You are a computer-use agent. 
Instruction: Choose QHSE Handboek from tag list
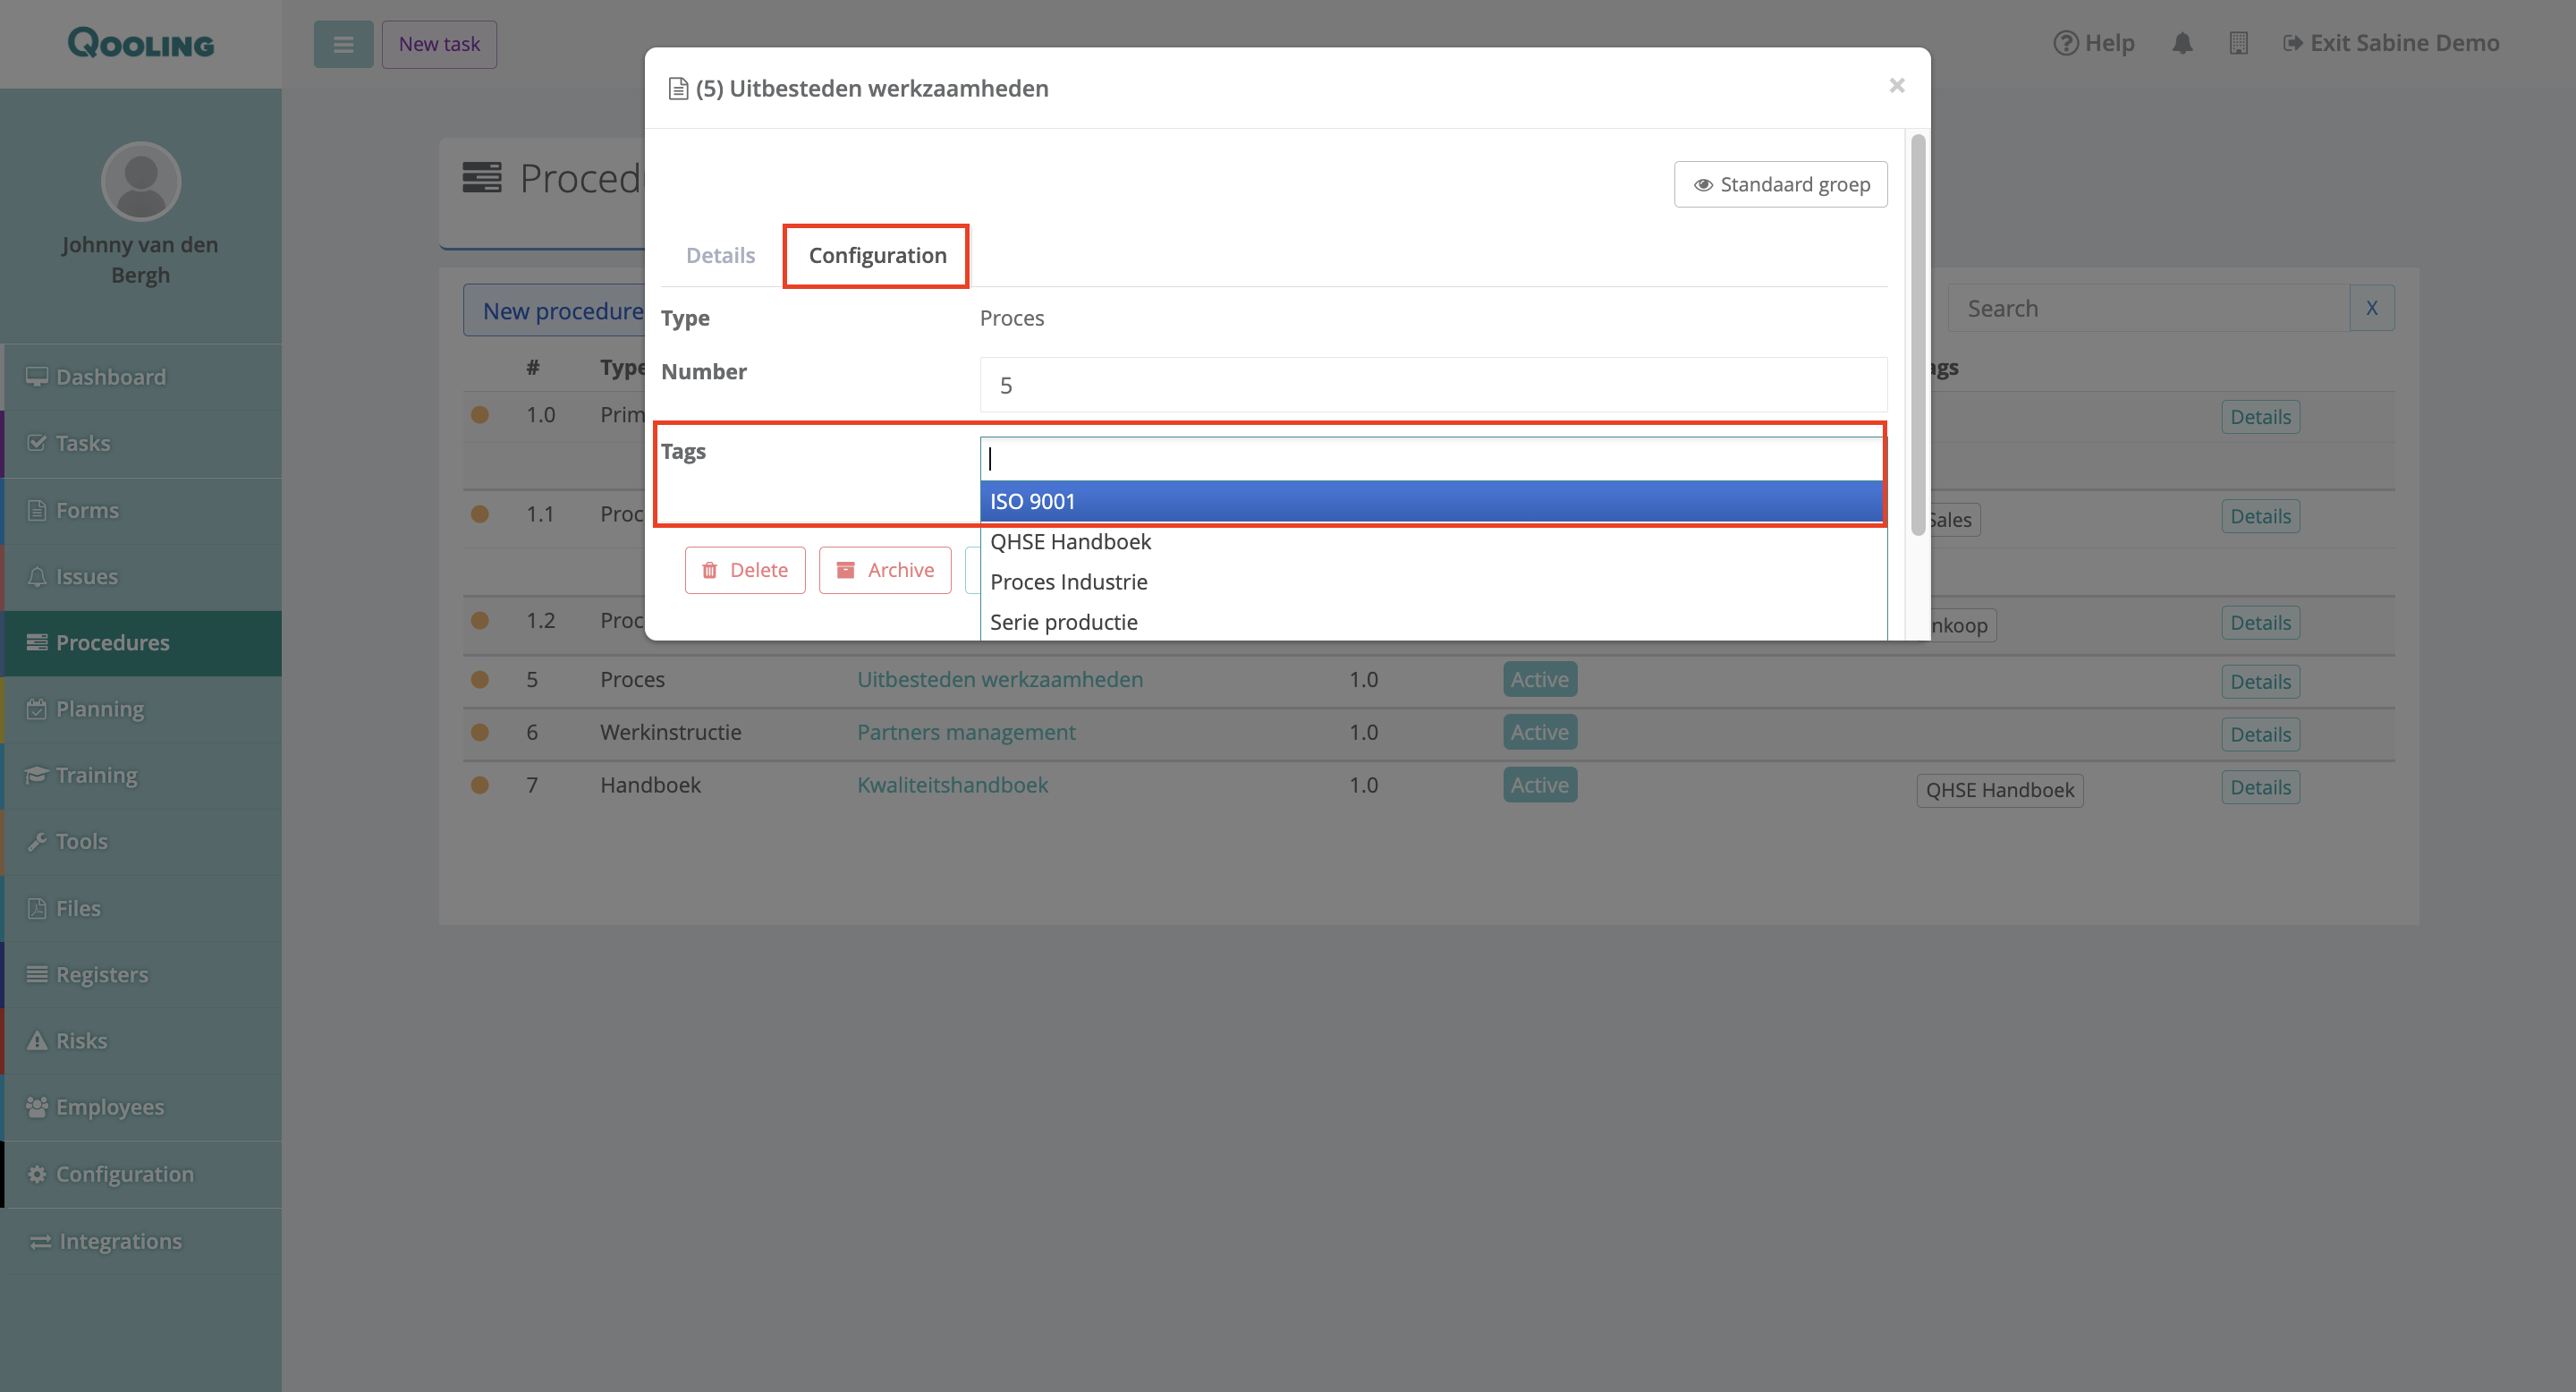(x=1070, y=542)
